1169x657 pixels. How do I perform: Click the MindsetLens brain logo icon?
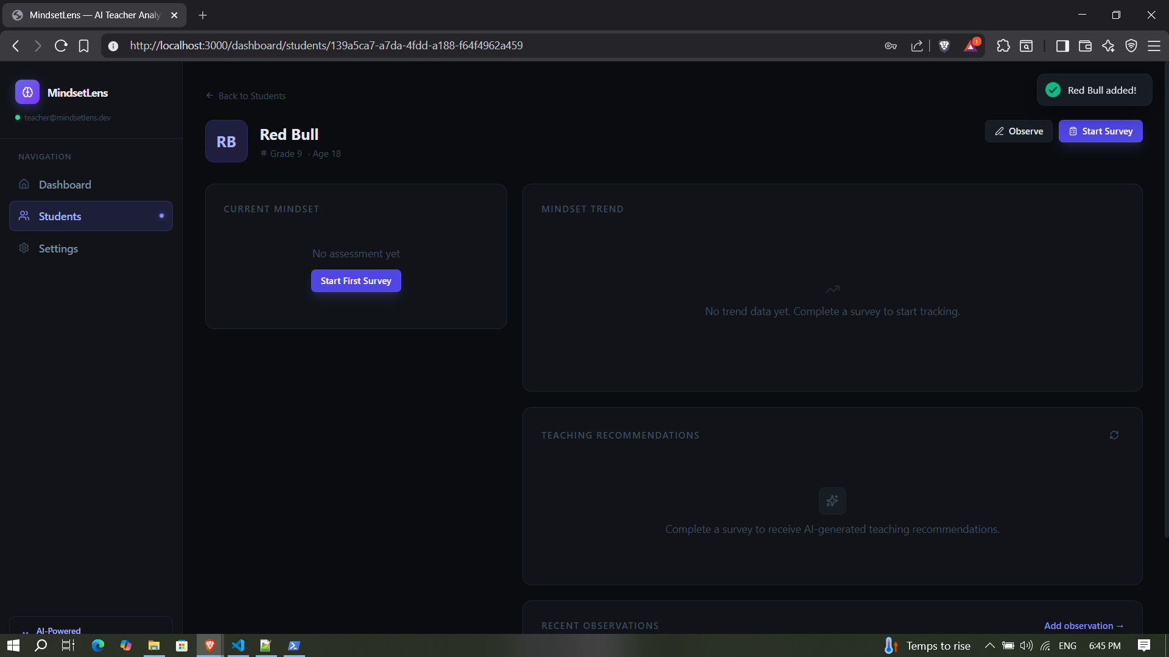click(27, 92)
